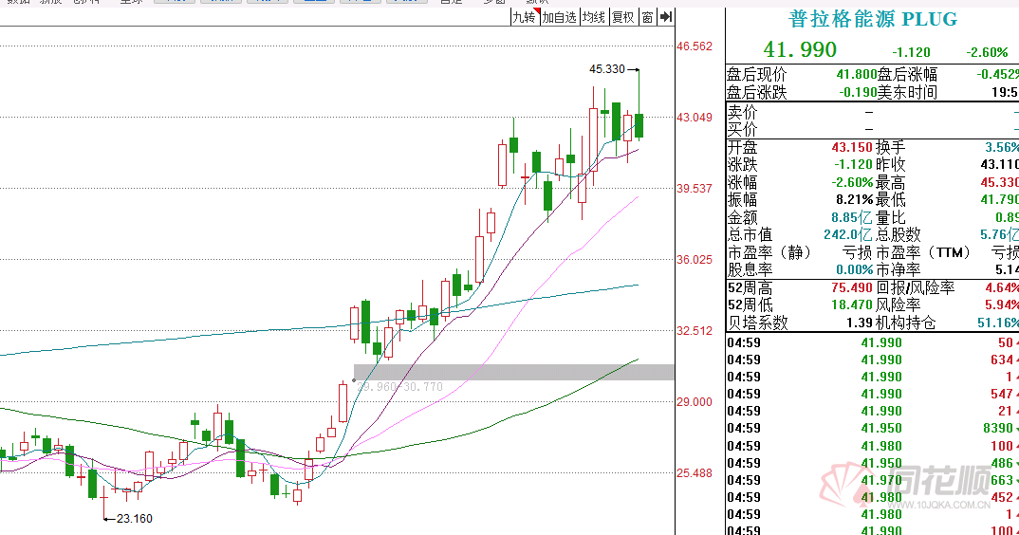Click the 普拉格能源 PLUG stock title
Screen dimensions: 1019x535
(873, 19)
